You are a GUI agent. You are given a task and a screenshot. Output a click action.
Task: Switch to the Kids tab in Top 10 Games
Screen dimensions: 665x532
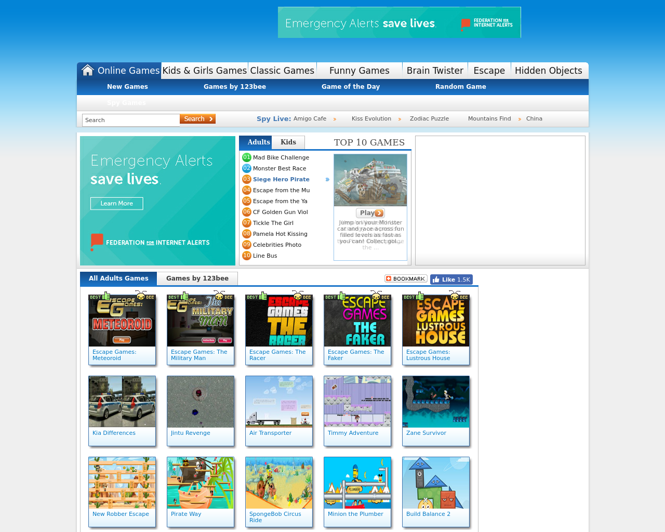[288, 142]
